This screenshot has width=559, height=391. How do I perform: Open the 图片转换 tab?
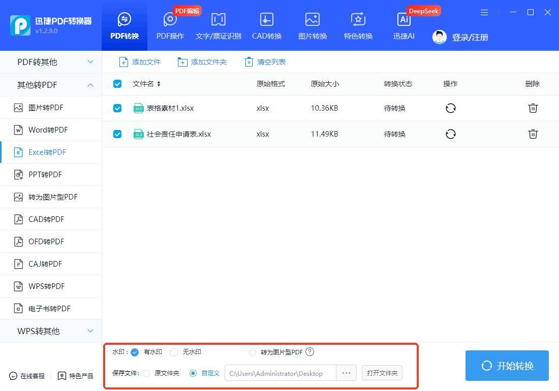312,26
